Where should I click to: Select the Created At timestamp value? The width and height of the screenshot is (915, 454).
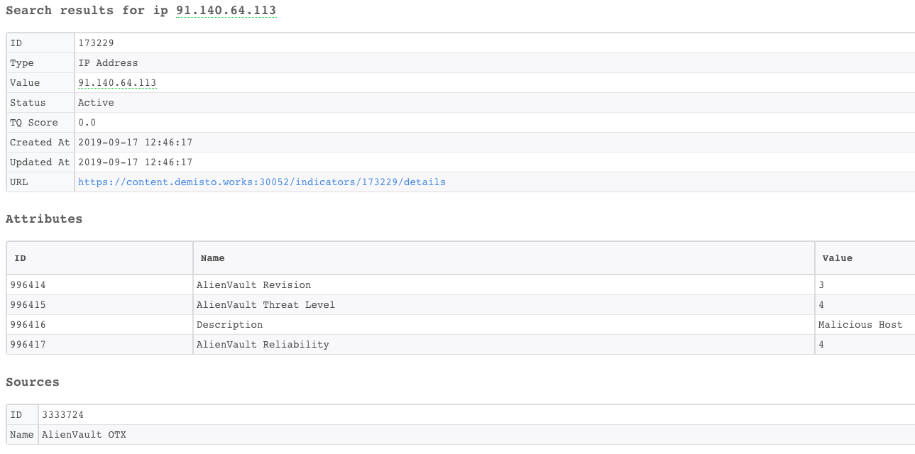[135, 143]
